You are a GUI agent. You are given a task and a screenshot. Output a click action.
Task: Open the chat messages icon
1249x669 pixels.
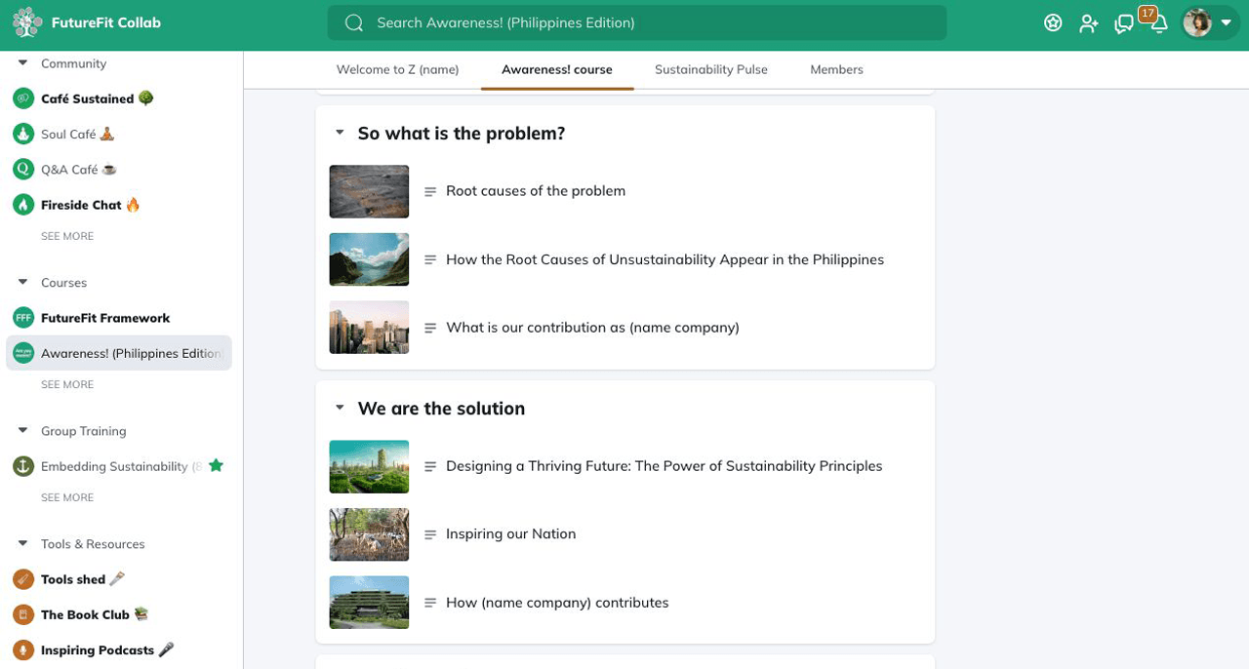pos(1124,23)
